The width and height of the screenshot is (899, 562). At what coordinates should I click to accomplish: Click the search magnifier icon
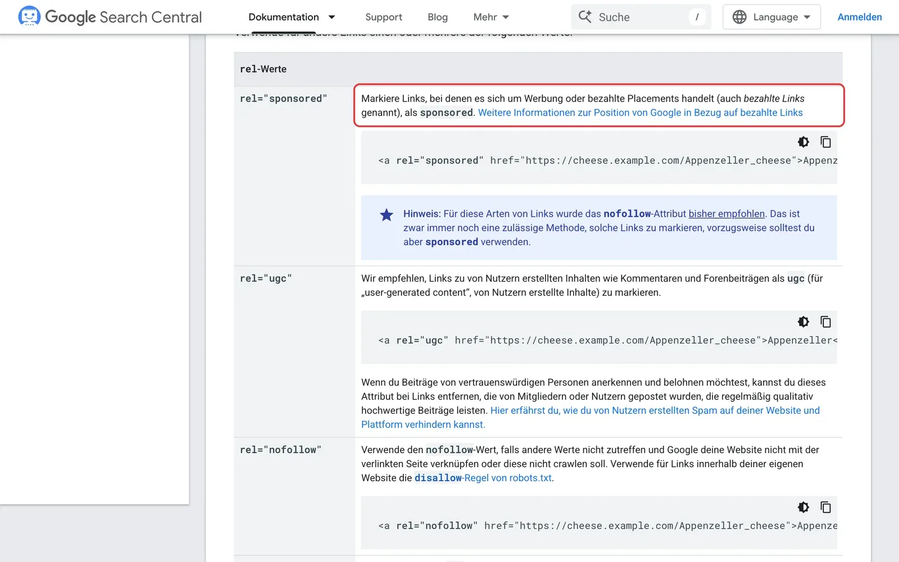coord(585,17)
